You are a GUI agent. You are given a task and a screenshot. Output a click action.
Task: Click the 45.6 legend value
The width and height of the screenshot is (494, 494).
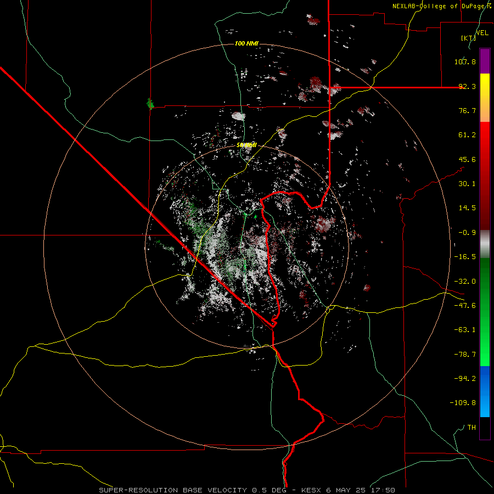click(467, 159)
